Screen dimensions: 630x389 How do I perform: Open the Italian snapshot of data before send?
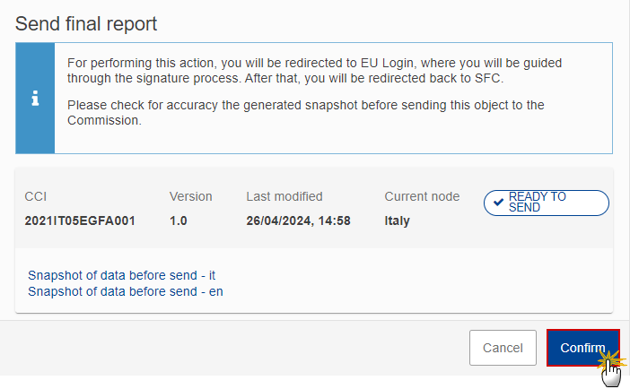[x=121, y=275]
